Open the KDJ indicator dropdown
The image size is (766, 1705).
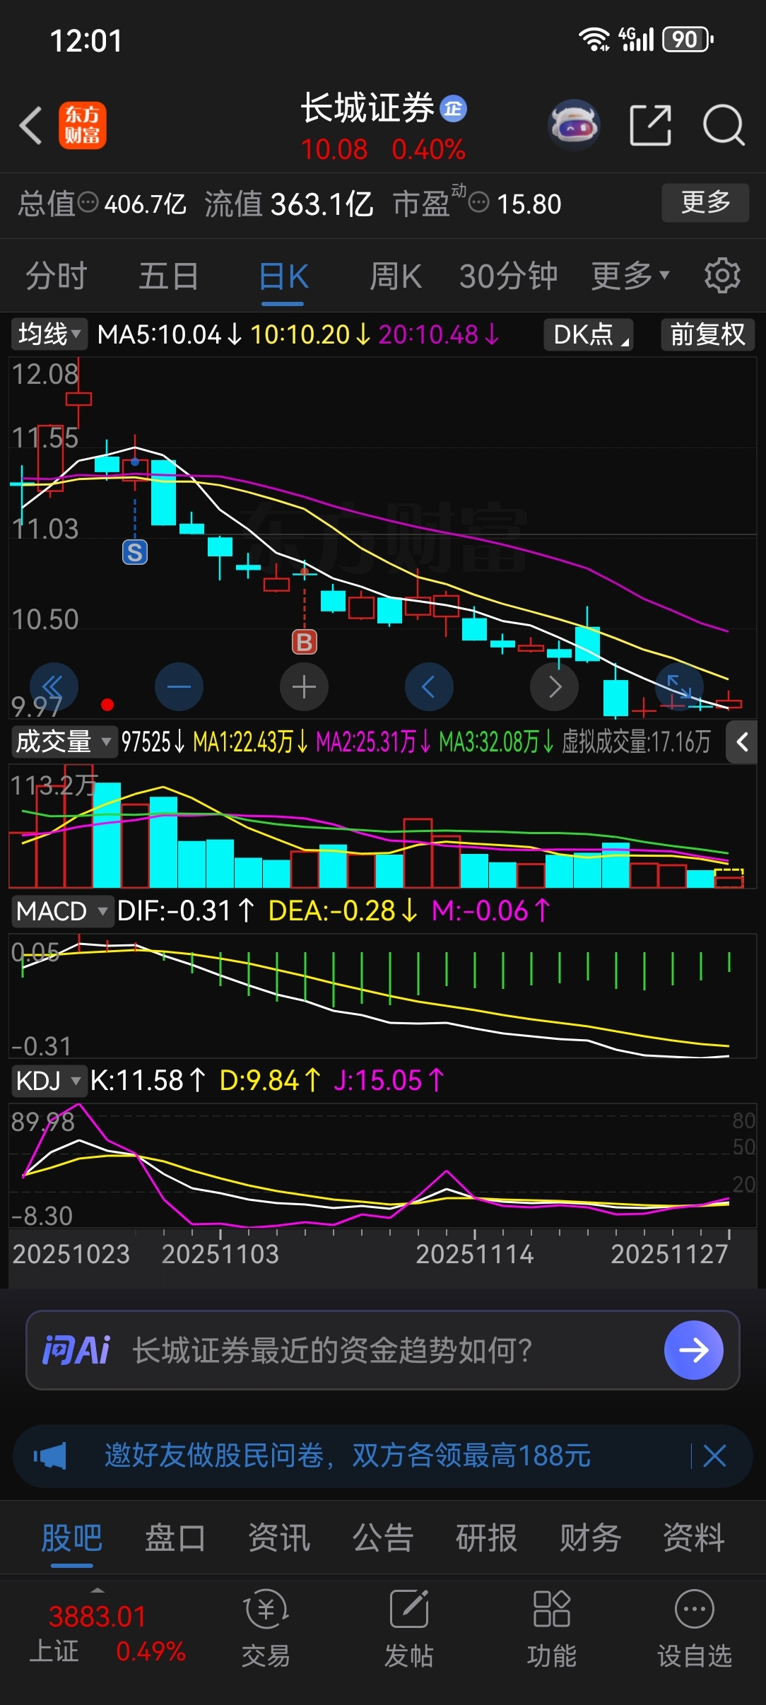click(48, 1081)
